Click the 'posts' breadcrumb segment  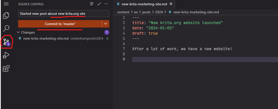pos(147,12)
